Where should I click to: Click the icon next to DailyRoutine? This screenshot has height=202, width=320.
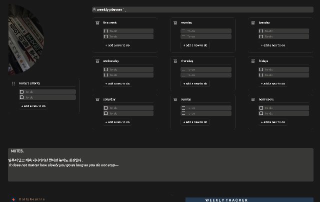click(13, 199)
